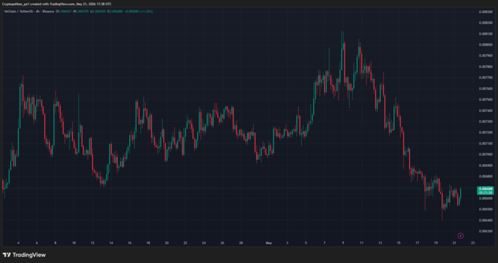Click time axis date label 11

coord(361,243)
